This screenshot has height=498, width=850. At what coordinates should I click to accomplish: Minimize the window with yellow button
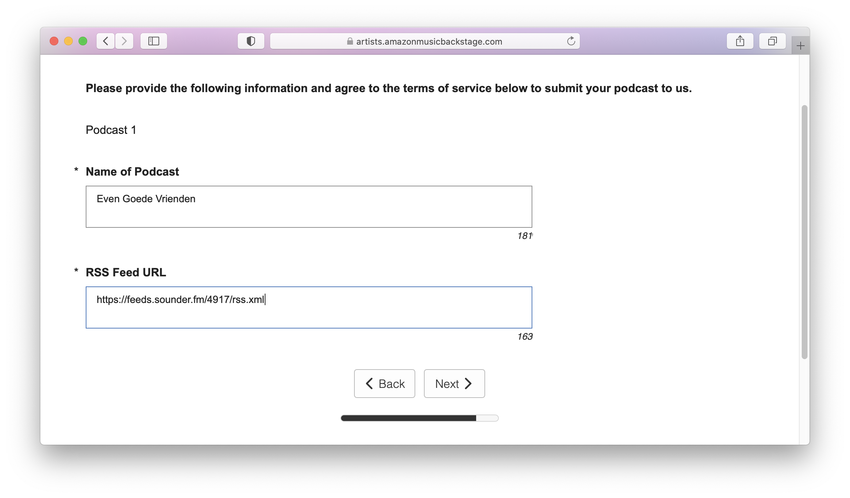pos(68,41)
